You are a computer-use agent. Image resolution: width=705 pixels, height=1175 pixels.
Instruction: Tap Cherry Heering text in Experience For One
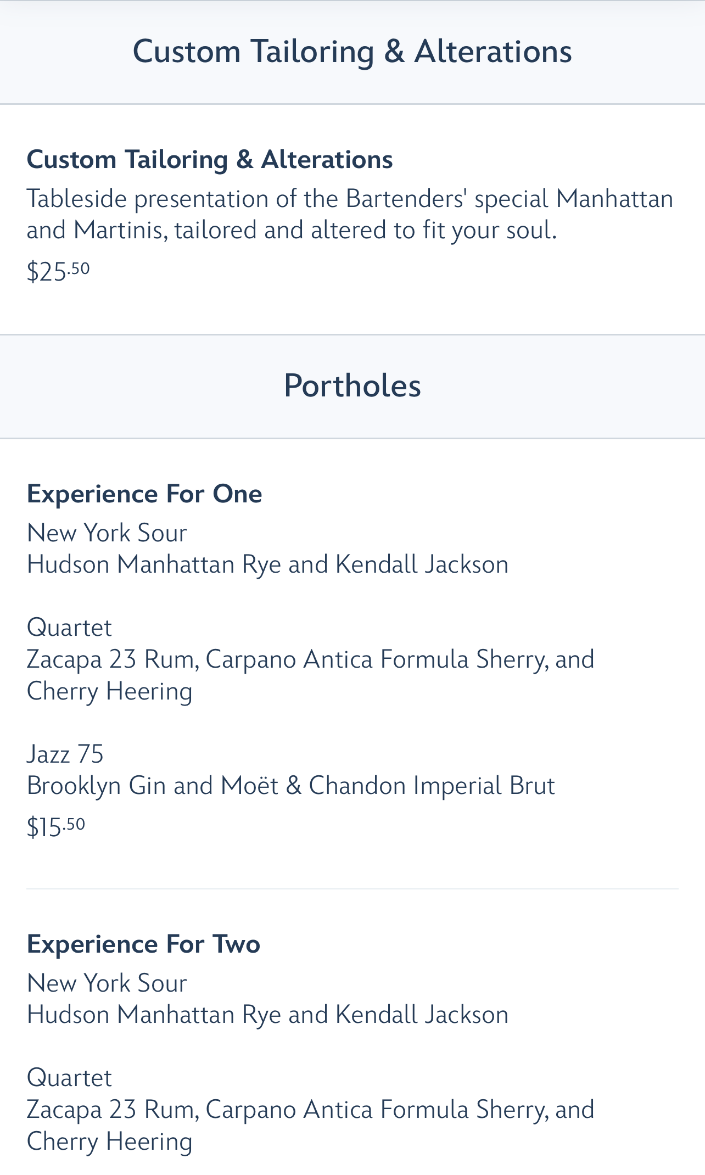(110, 691)
